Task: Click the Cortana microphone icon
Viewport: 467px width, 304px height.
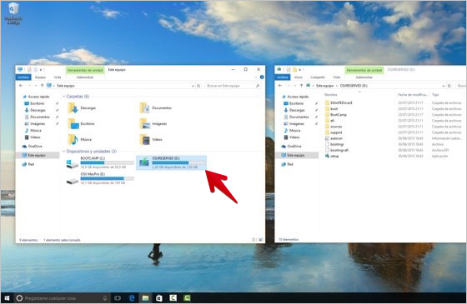Action: 105,298
